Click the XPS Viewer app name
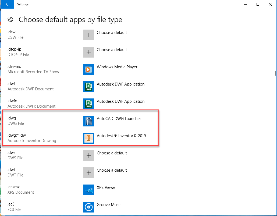Screen dimensions: 277x216 (107, 187)
